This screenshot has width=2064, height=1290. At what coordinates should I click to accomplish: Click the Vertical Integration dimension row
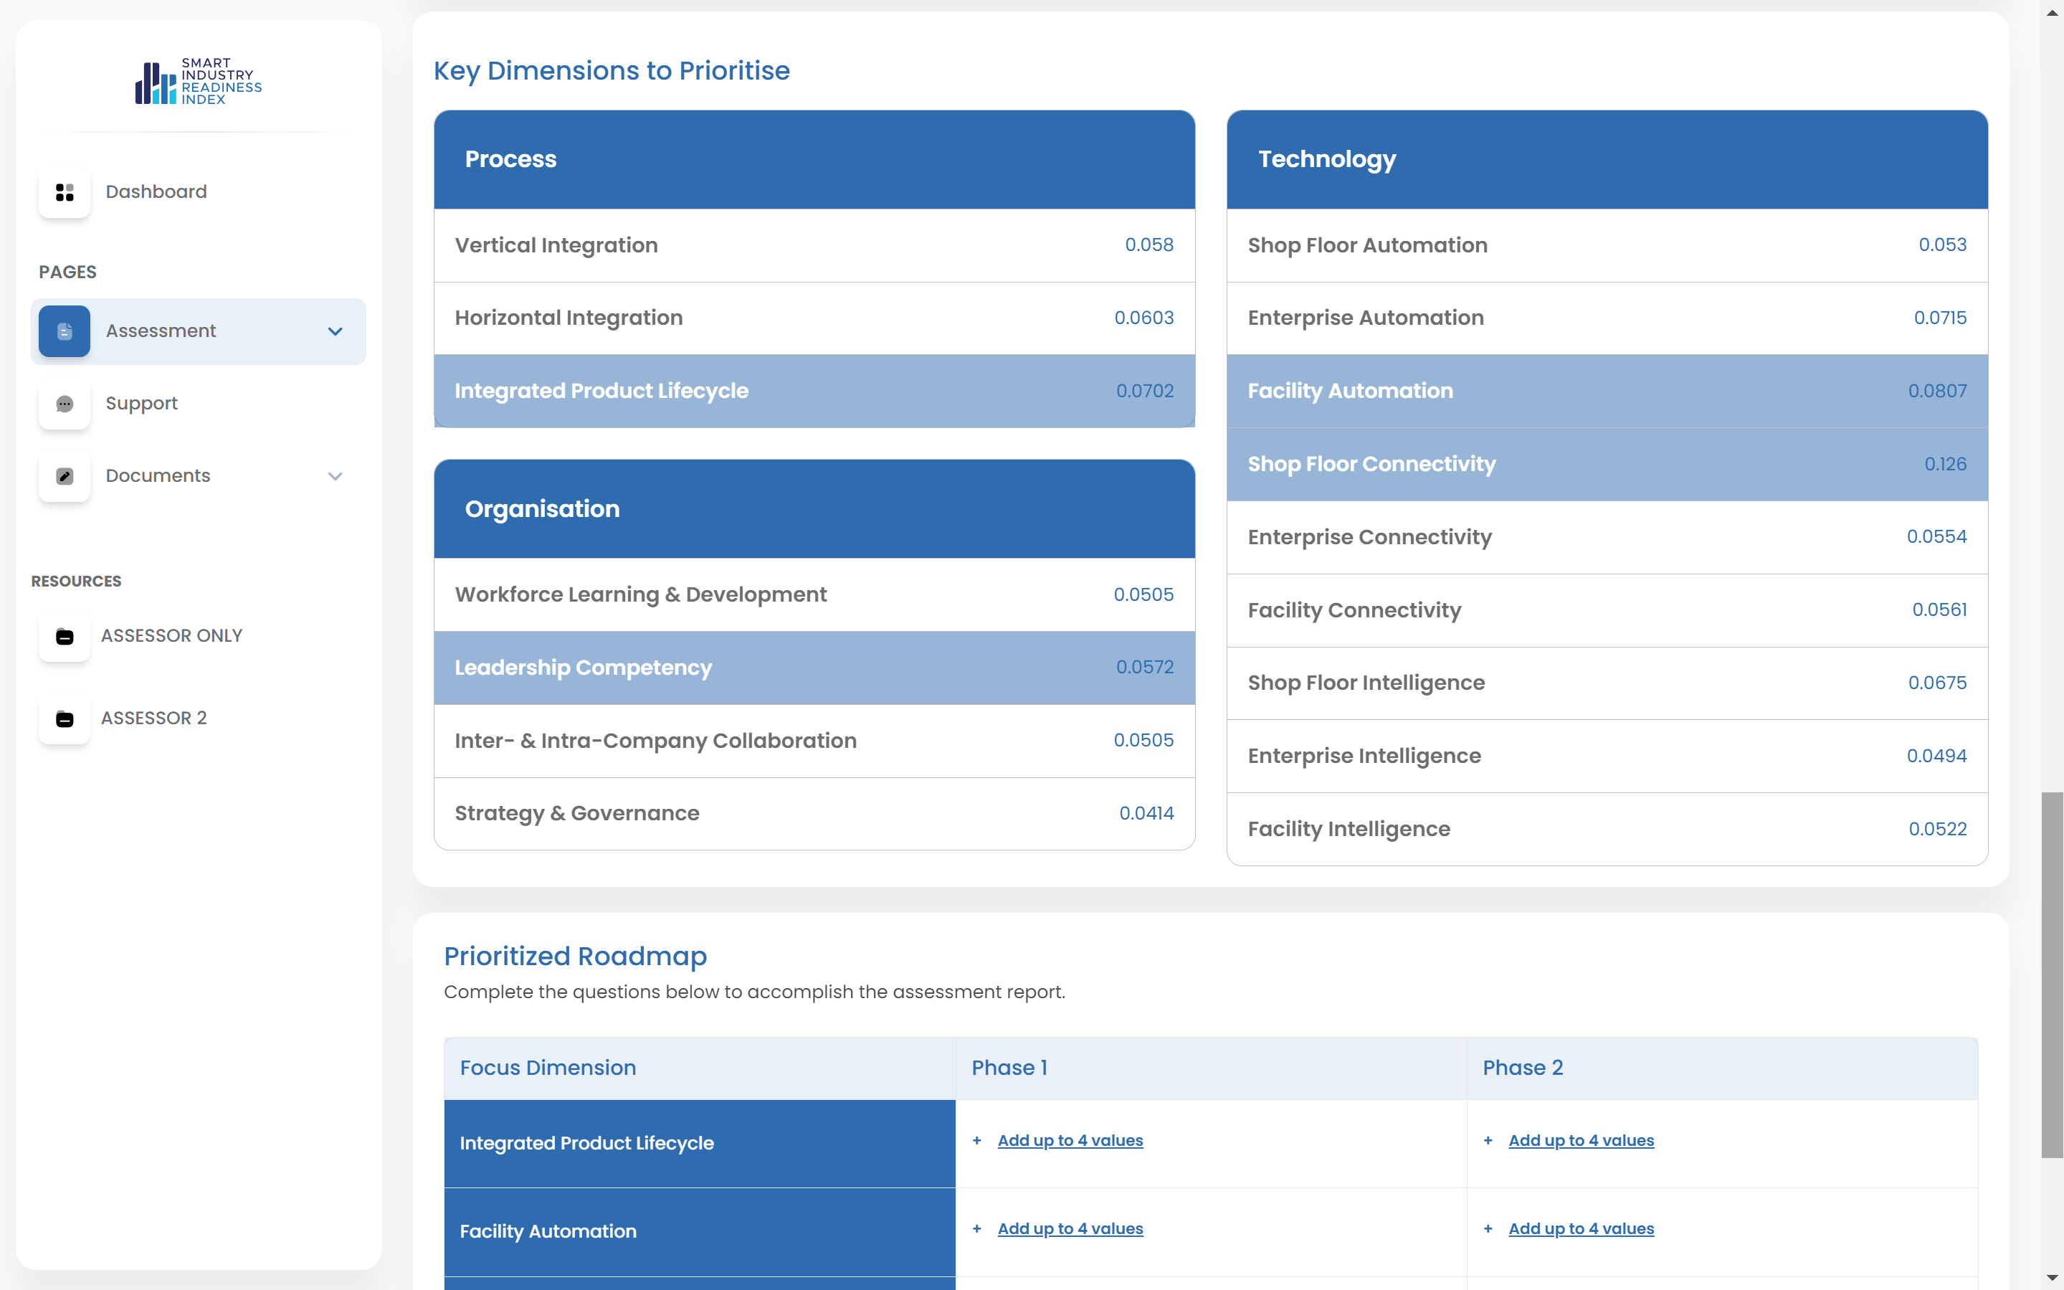814,246
